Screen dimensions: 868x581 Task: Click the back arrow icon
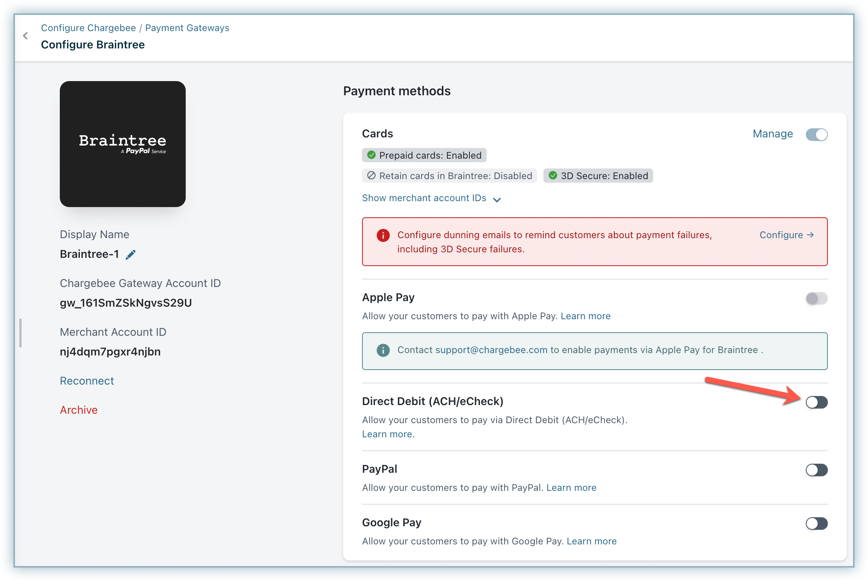[26, 36]
